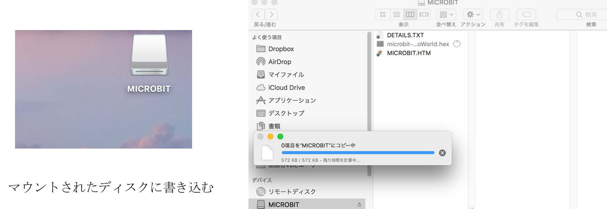The height and width of the screenshot is (209, 607).
Task: Zoom the copy progress dialog
Action: [280, 137]
